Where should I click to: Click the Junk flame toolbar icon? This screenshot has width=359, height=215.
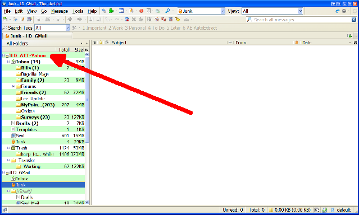coord(141,20)
